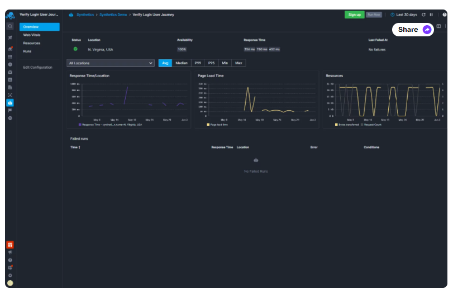
Task: Open the binoculars icon with red dot
Action: click(x=10, y=49)
